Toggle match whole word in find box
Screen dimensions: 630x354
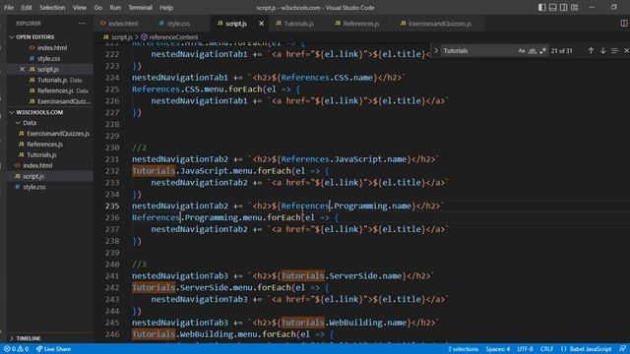point(532,50)
